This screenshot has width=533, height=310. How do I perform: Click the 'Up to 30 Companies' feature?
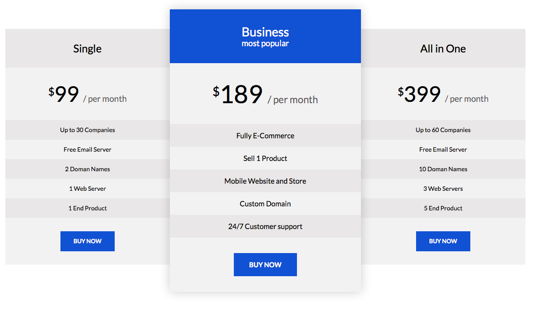coord(88,130)
